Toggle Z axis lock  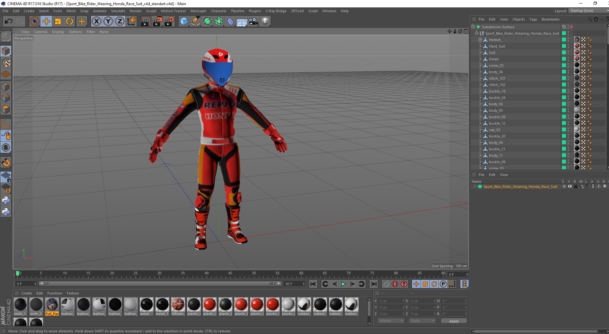click(x=120, y=22)
